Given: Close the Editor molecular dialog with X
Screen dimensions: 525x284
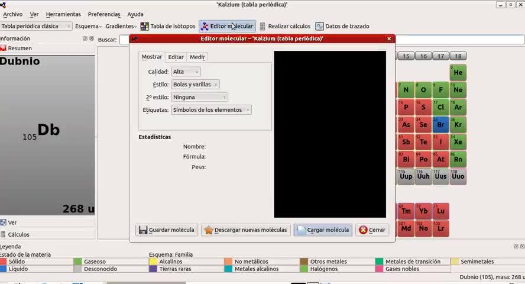Looking at the screenshot, I should (x=389, y=39).
